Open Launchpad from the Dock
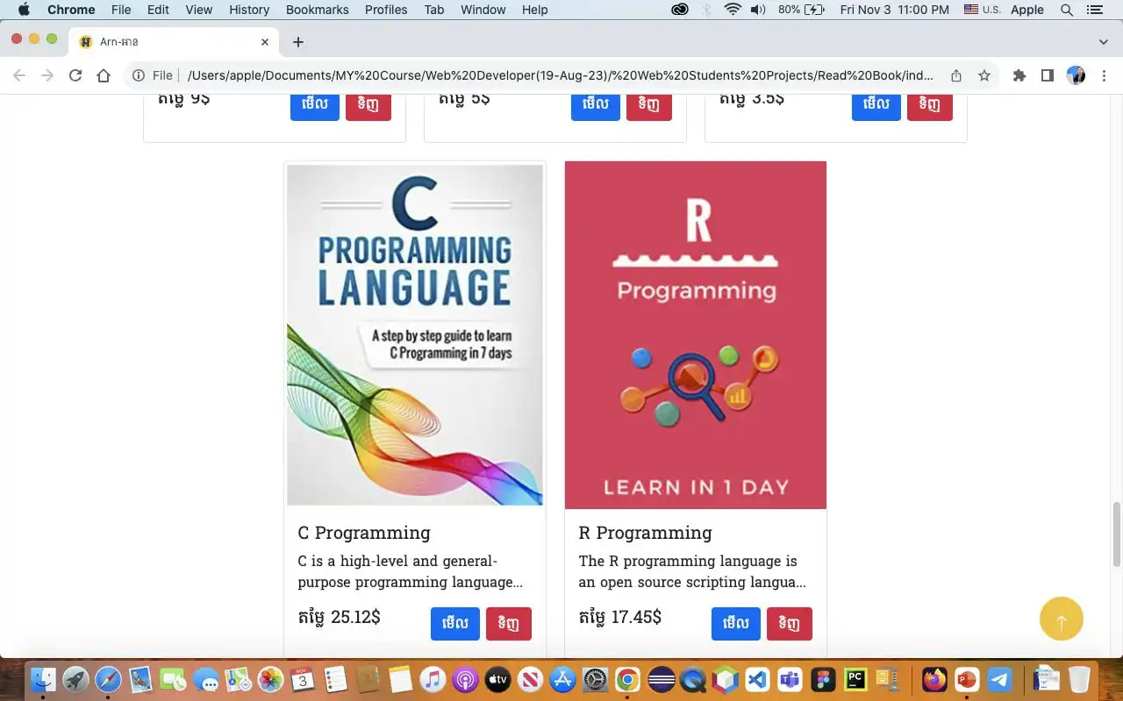Viewport: 1123px width, 701px height. (x=75, y=679)
